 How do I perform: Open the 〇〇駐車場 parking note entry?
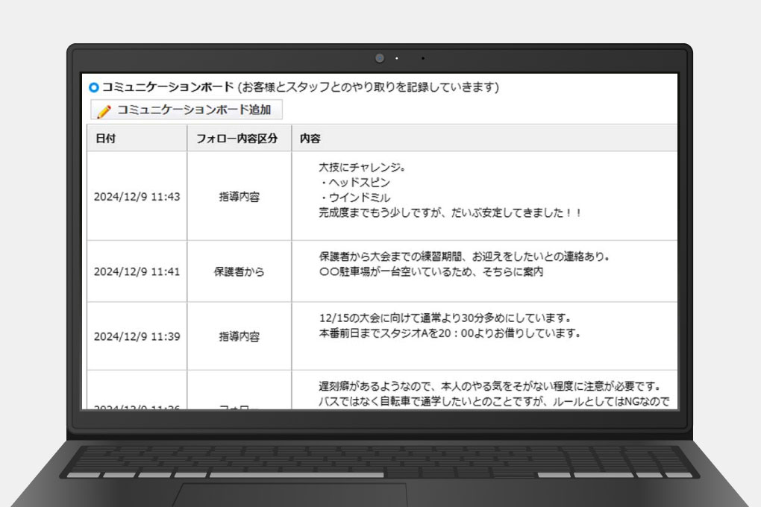(x=430, y=272)
